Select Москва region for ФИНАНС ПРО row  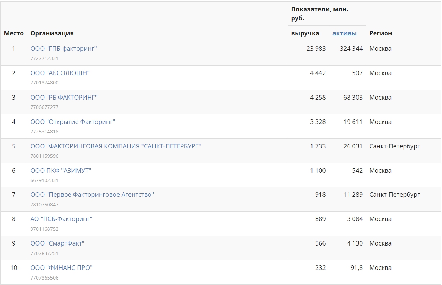pyautogui.click(x=381, y=268)
